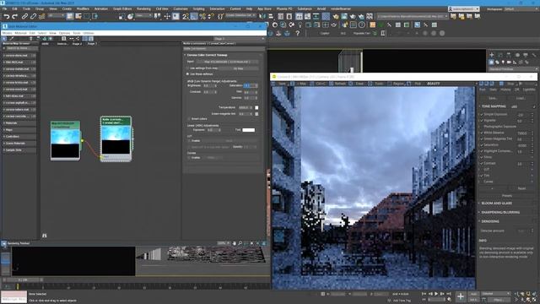Toggle Filmic checkbox in Corona VFB
Screen dimensions: 540x304
point(482,157)
